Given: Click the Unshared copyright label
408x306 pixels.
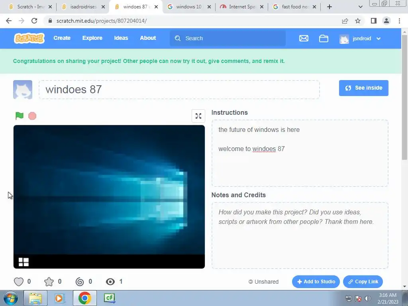Looking at the screenshot, I should pos(264,282).
